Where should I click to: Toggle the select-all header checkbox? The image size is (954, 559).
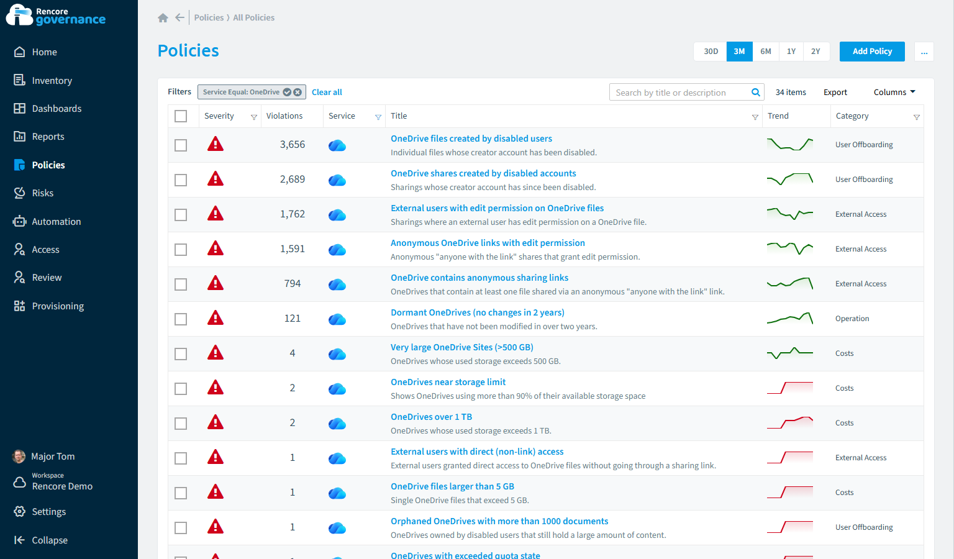(181, 116)
